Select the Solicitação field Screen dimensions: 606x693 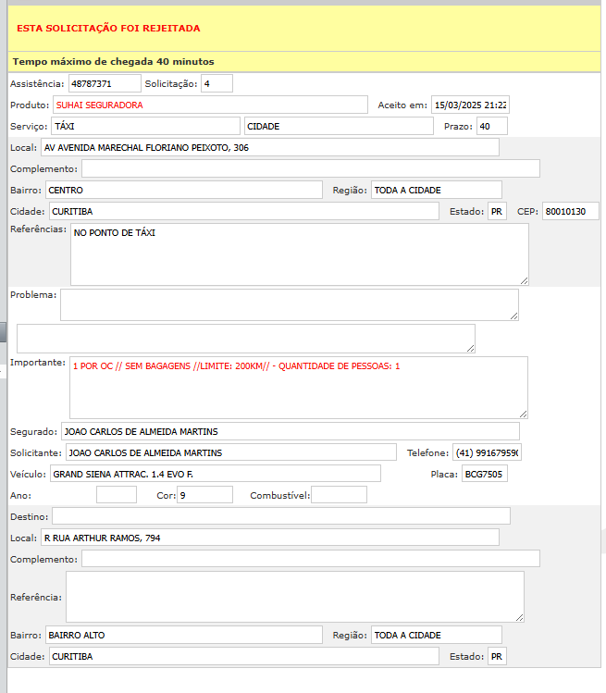coord(216,84)
